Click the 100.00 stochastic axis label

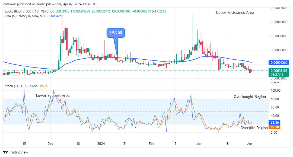tap(275, 91)
